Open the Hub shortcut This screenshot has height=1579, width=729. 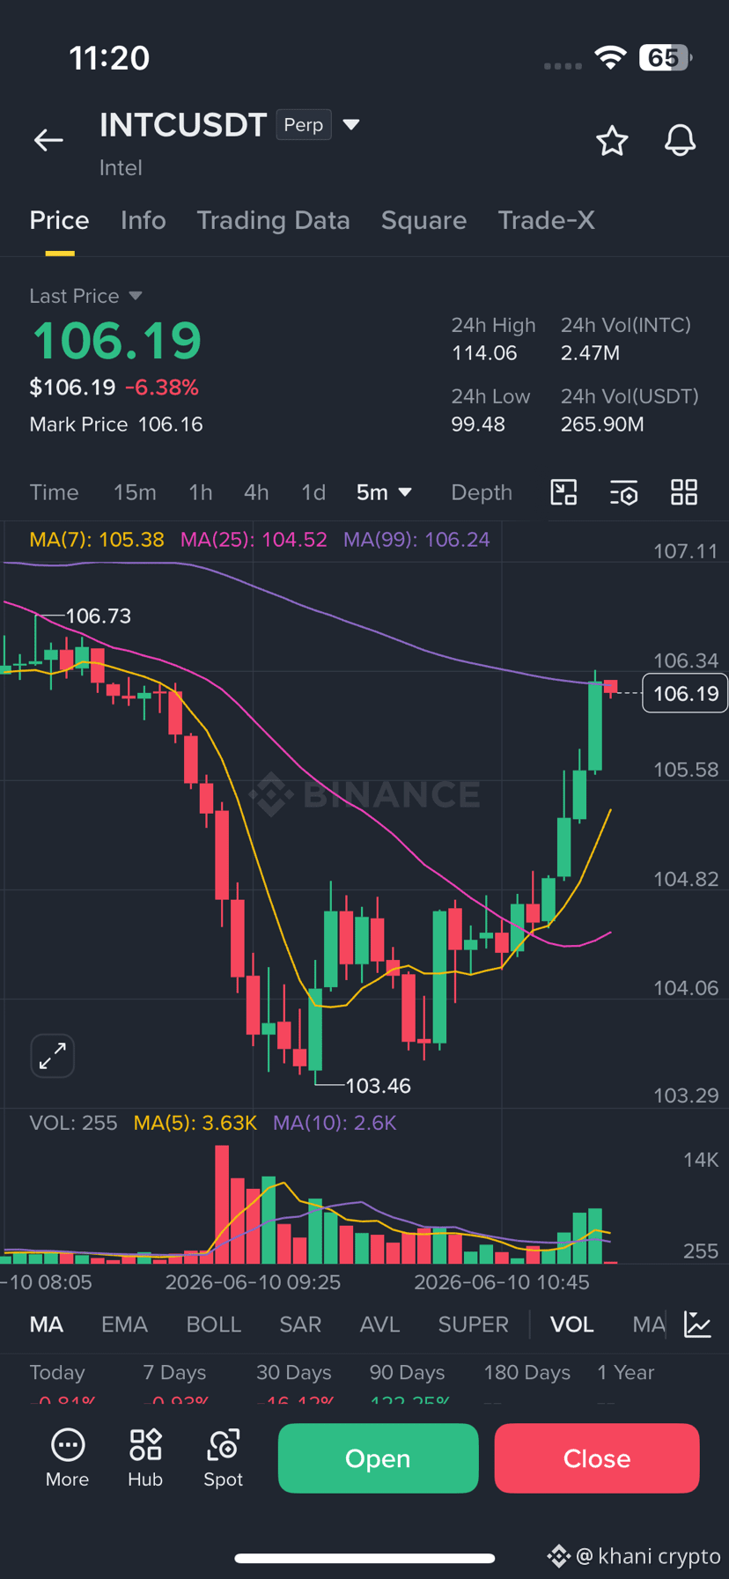tap(145, 1458)
